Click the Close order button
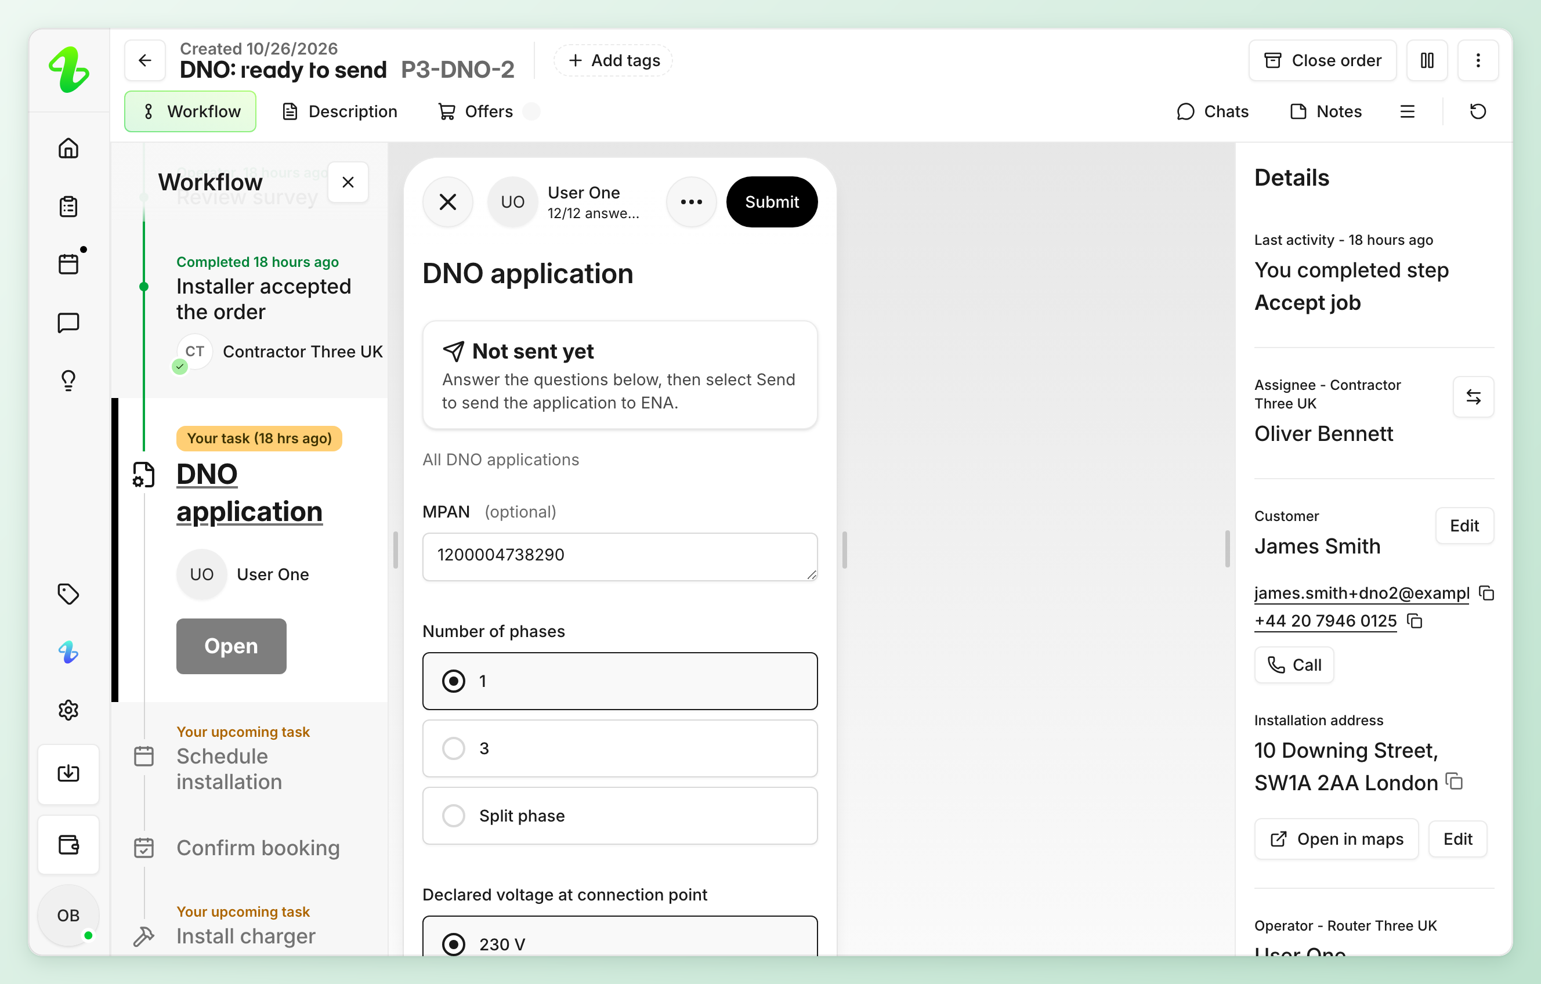 [1322, 60]
